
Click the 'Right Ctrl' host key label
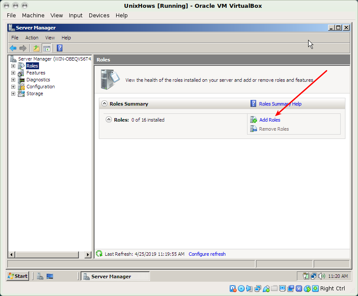[332, 289]
